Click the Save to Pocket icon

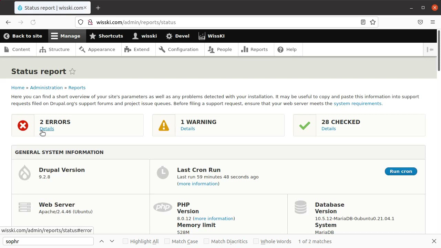420,22
